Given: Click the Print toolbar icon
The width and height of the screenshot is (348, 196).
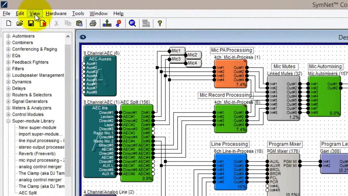Looking at the screenshot, I should 93,23.
